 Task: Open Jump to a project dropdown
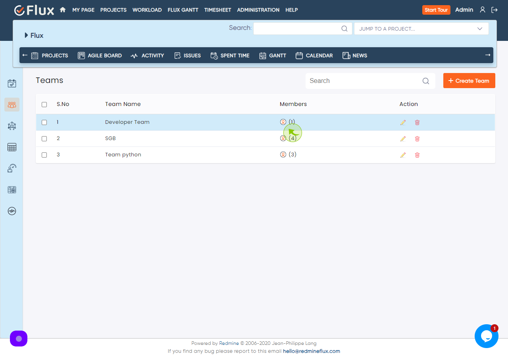(x=421, y=29)
